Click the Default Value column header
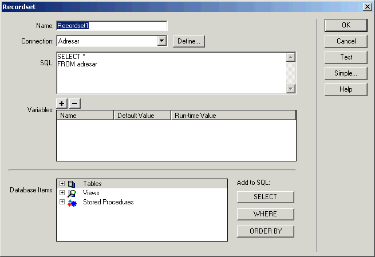Viewport: 375px width, 257px height. coord(143,116)
